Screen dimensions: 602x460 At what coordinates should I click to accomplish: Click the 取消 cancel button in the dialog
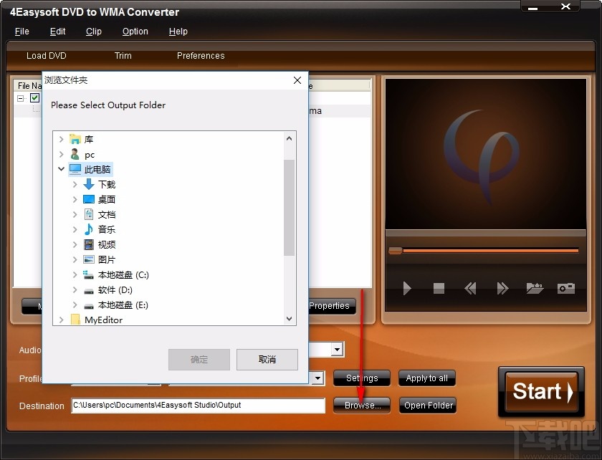[x=267, y=359]
